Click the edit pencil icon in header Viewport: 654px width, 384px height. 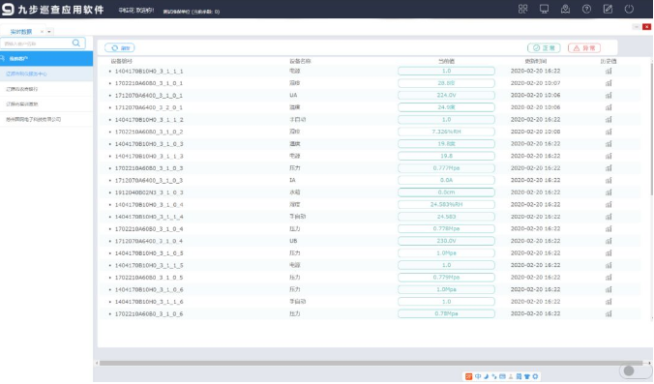(x=608, y=9)
